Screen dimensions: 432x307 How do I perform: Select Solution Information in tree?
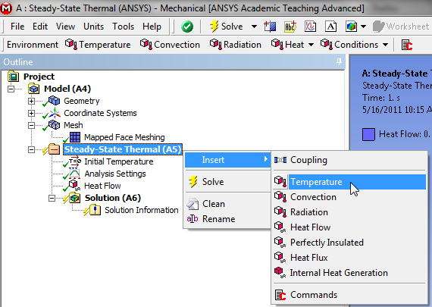tap(141, 210)
